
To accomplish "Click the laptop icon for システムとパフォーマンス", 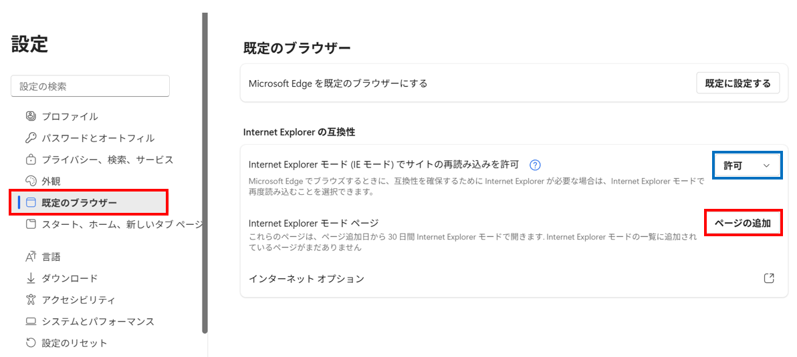I will pos(31,322).
